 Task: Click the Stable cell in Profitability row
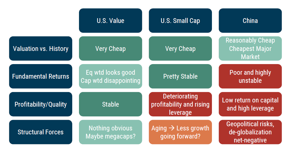110,104
